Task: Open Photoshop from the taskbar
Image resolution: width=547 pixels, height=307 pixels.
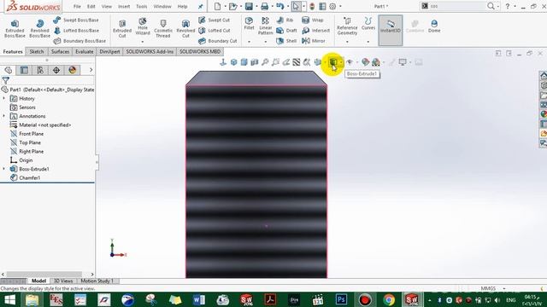Action: (x=341, y=299)
